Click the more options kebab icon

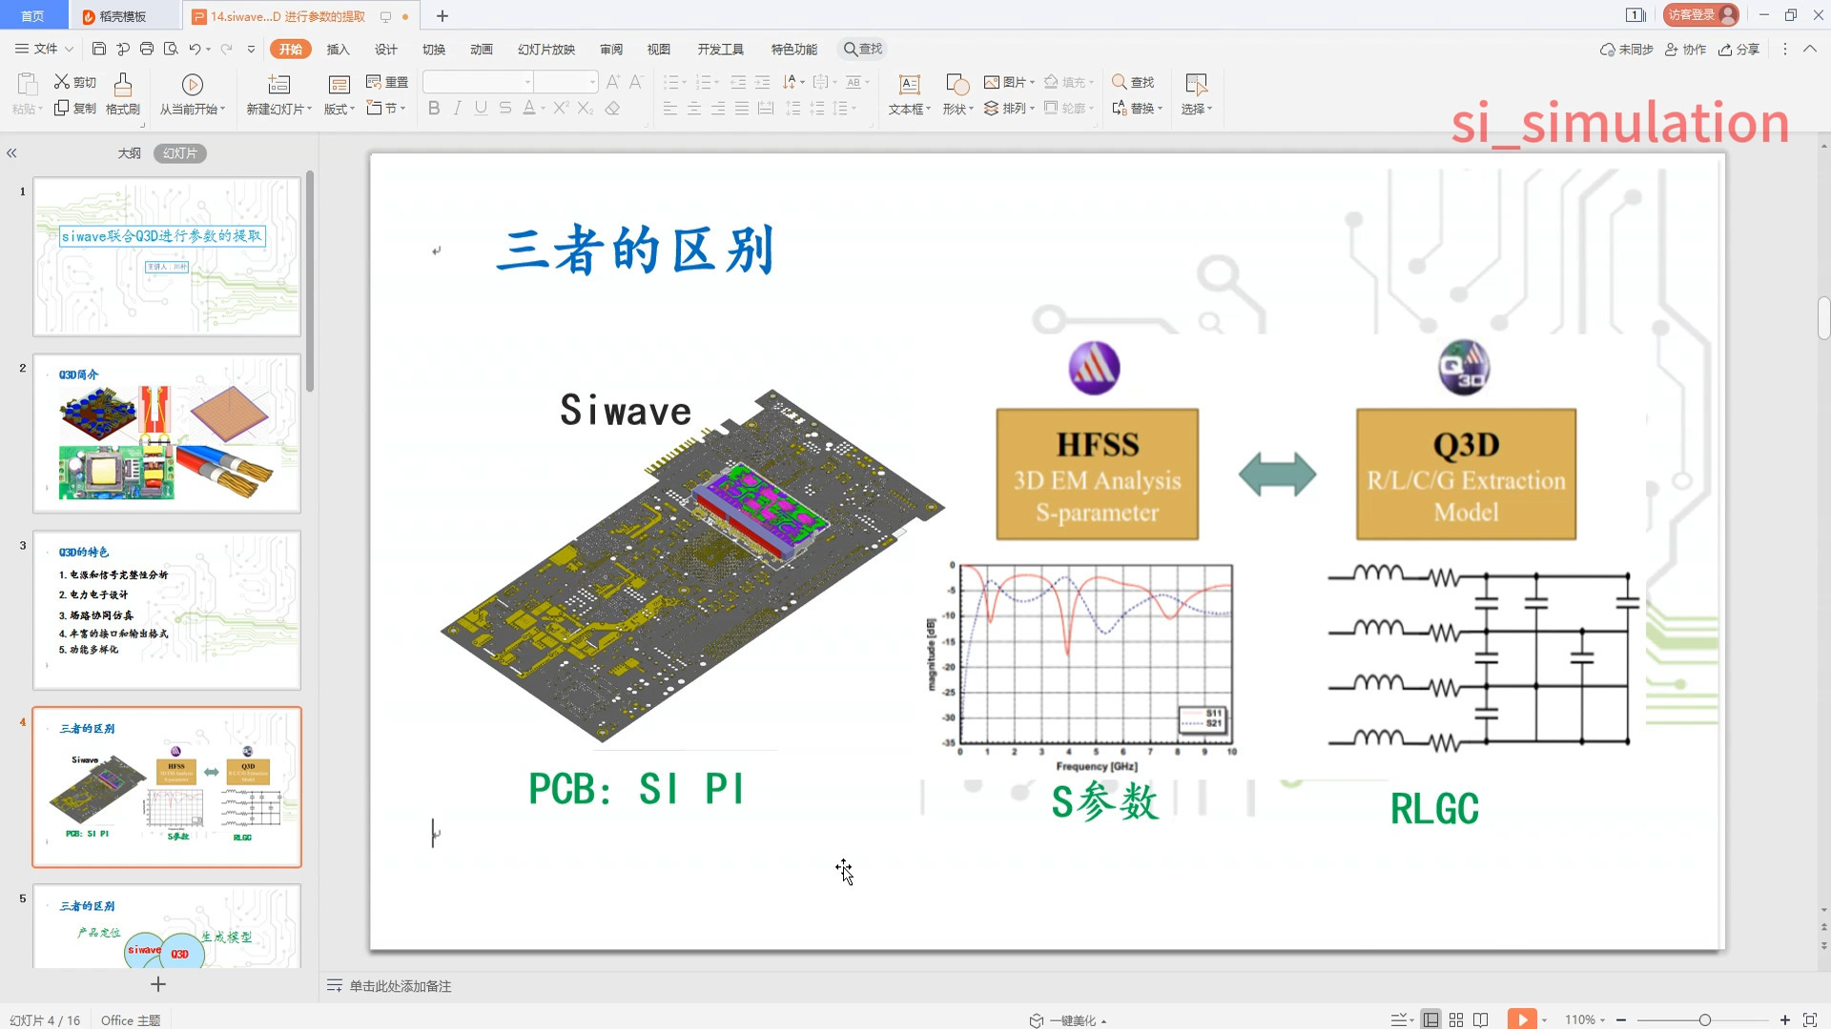pyautogui.click(x=1785, y=49)
